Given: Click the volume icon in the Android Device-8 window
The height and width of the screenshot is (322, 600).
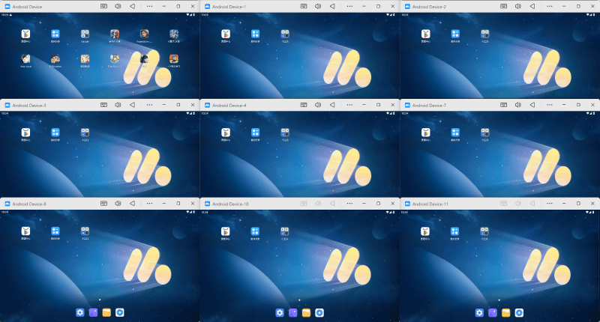Looking at the screenshot, I should point(118,204).
